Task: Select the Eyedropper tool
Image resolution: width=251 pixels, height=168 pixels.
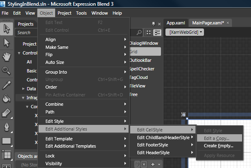Action: coord(6,85)
